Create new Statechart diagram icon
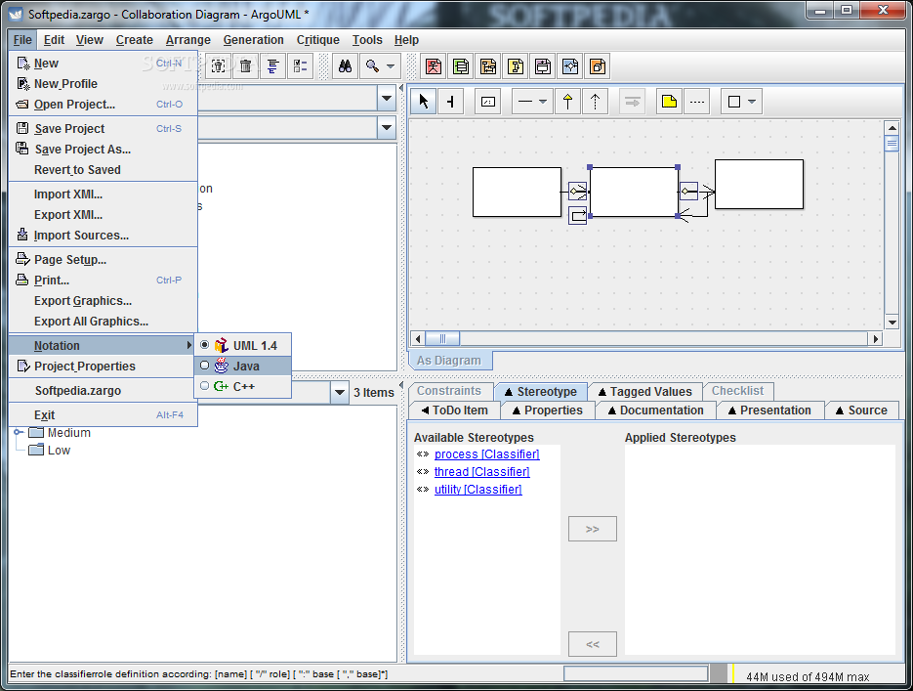 tap(543, 66)
